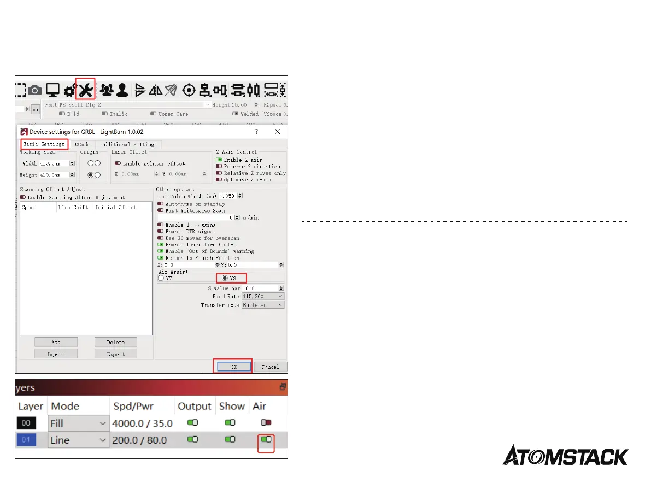The width and height of the screenshot is (651, 483).
Task: Select the black 00 layer swatch
Action: click(x=26, y=423)
